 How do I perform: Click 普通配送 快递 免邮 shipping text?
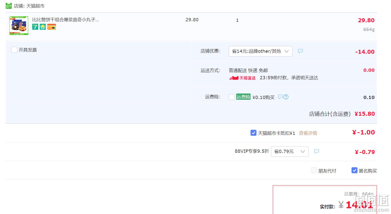pyautogui.click(x=248, y=70)
